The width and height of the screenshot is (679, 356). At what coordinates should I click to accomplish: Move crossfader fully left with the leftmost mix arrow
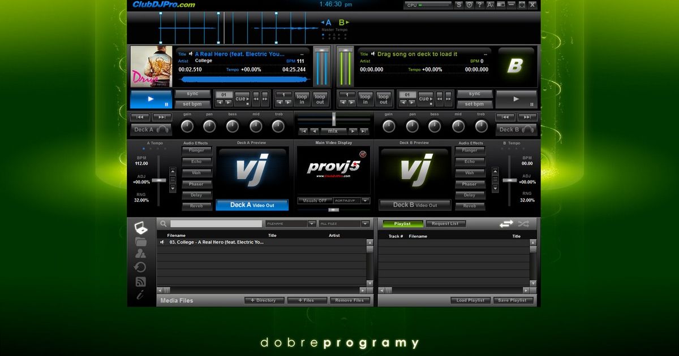304,131
